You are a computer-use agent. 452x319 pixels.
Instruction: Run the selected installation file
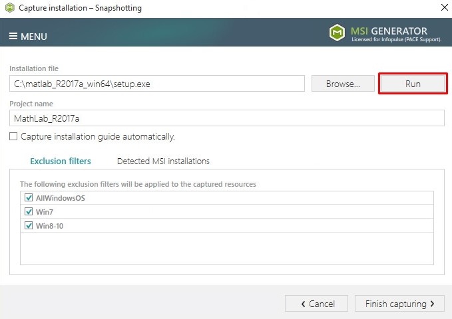(x=413, y=84)
